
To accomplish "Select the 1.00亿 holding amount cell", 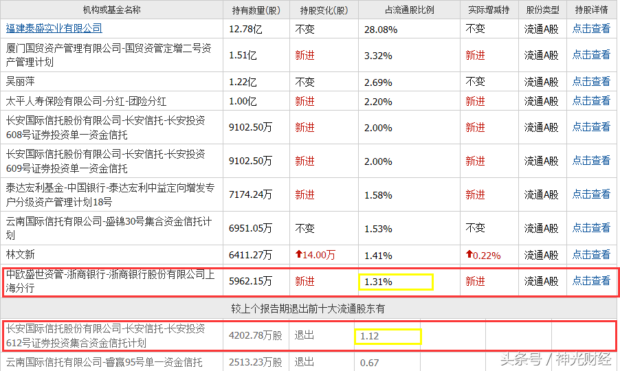I will pyautogui.click(x=243, y=102).
